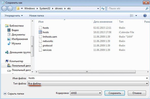150x99 pixels.
Task: Open the recent pages dropdown by navigation arrows
Action: [x=14, y=9]
